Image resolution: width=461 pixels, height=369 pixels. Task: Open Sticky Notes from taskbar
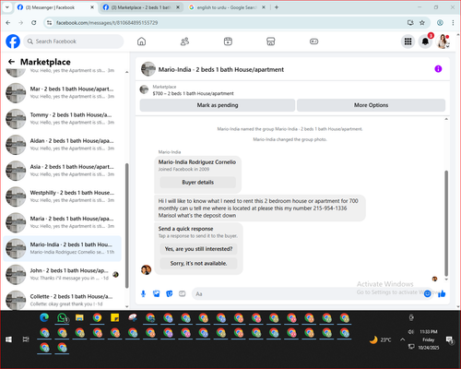pyautogui.click(x=115, y=317)
